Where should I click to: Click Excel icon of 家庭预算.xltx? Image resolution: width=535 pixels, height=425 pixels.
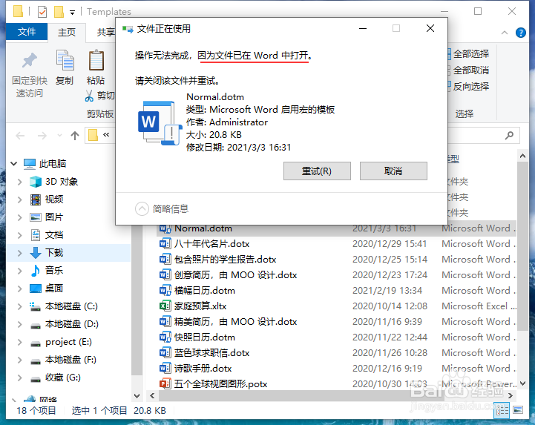tap(165, 306)
